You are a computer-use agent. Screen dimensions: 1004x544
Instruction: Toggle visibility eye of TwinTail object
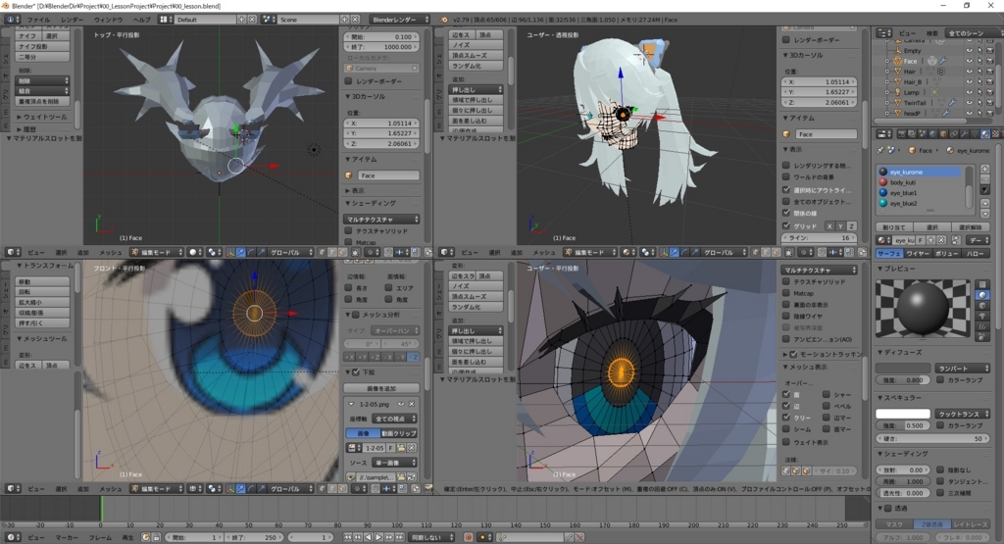click(x=970, y=102)
